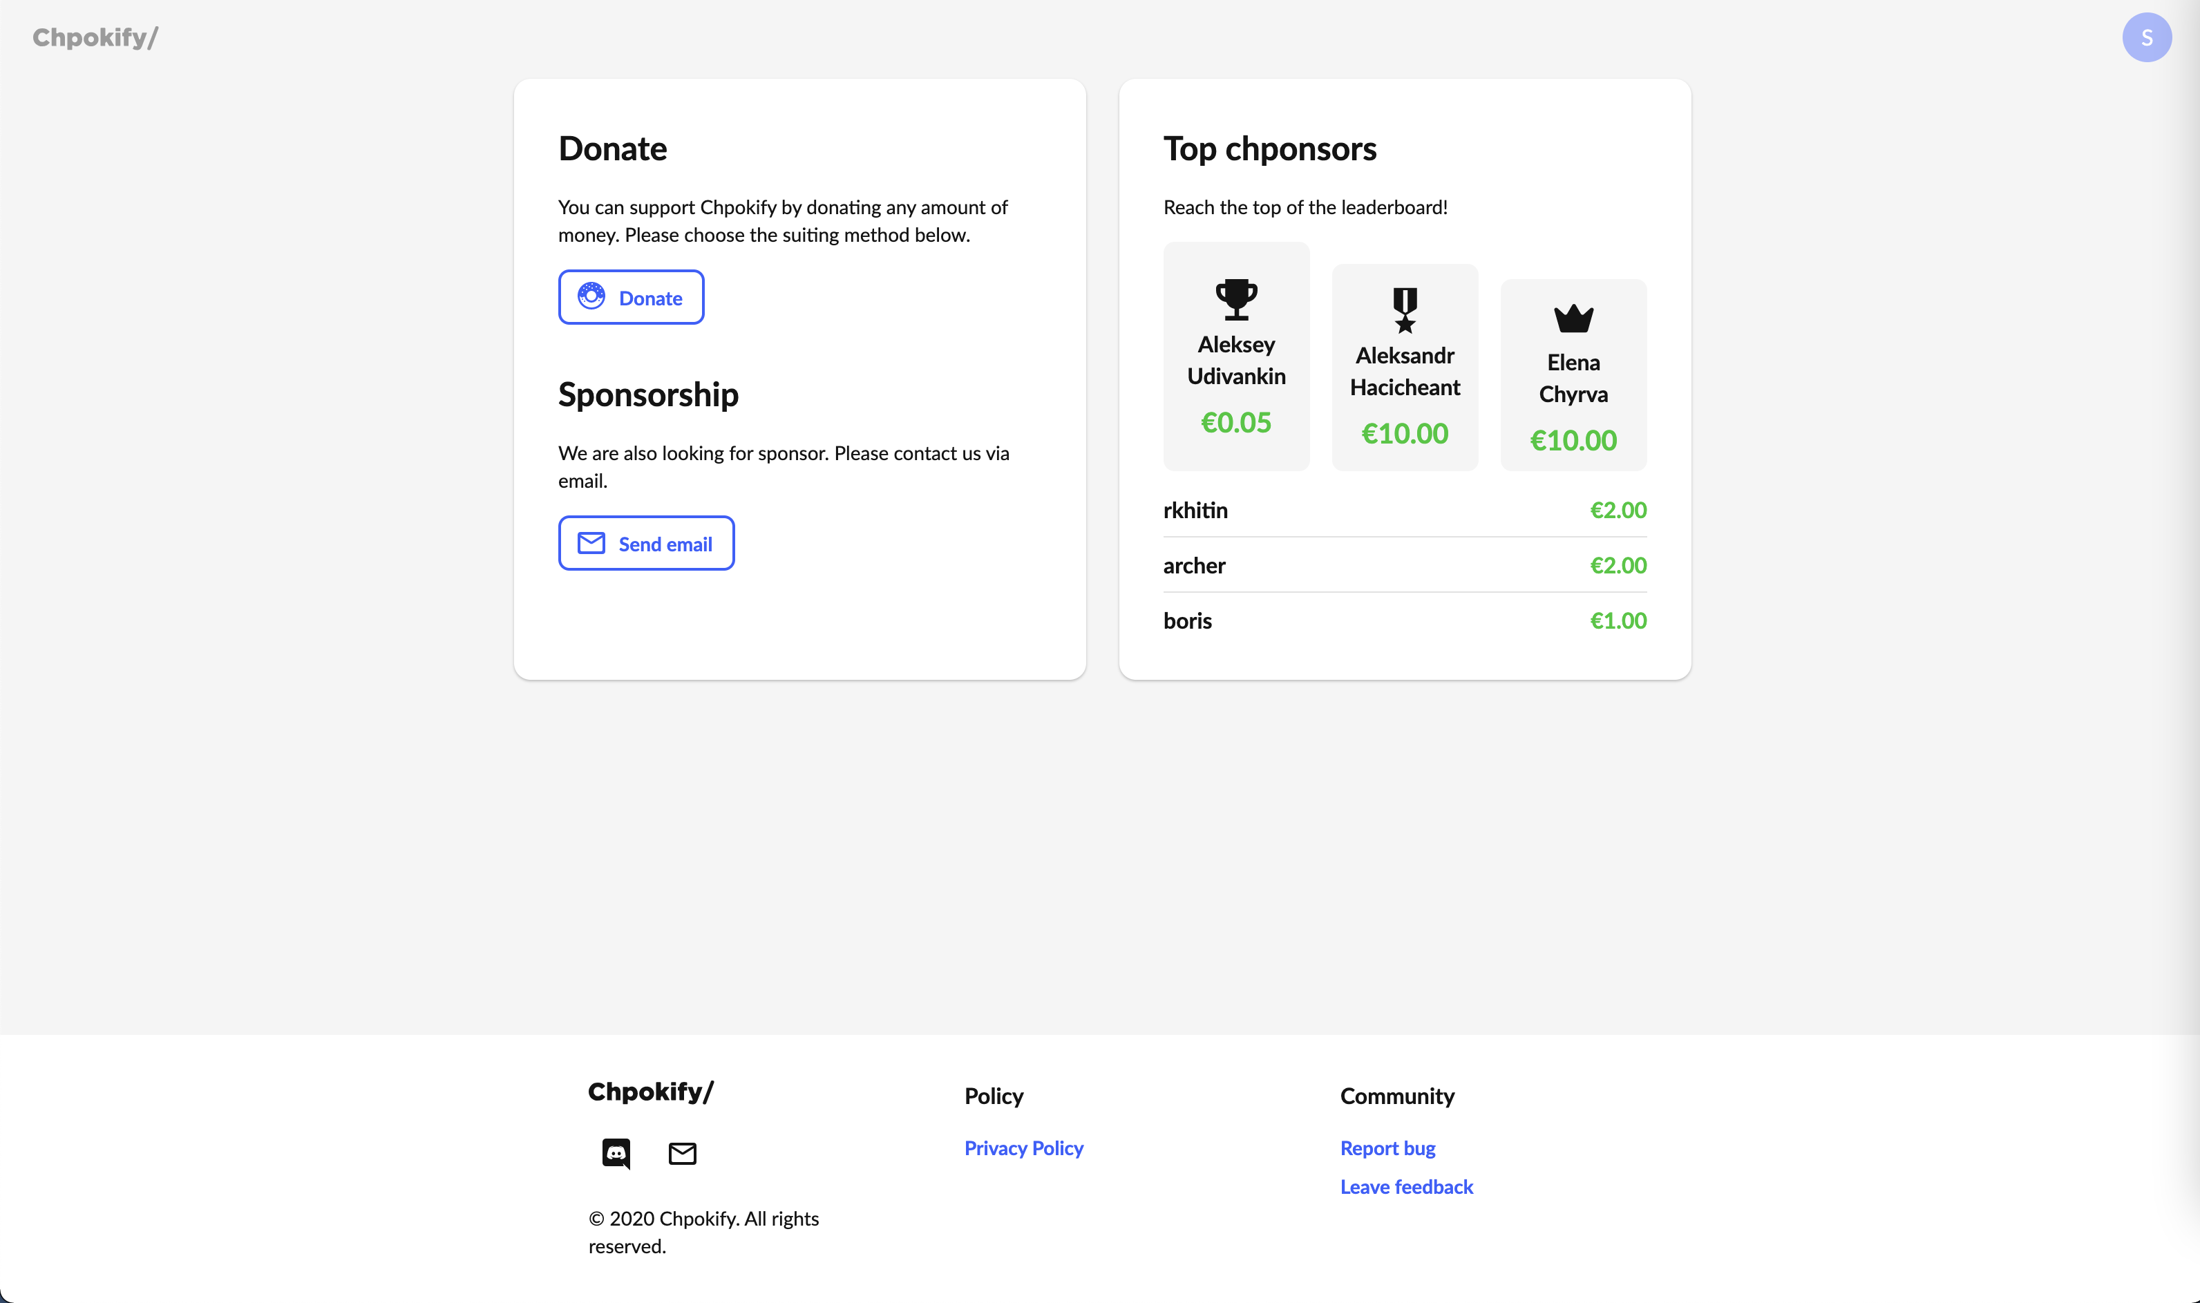Click the crown icon above Elena Chyrva
Viewport: 2200px width, 1303px height.
coord(1573,318)
